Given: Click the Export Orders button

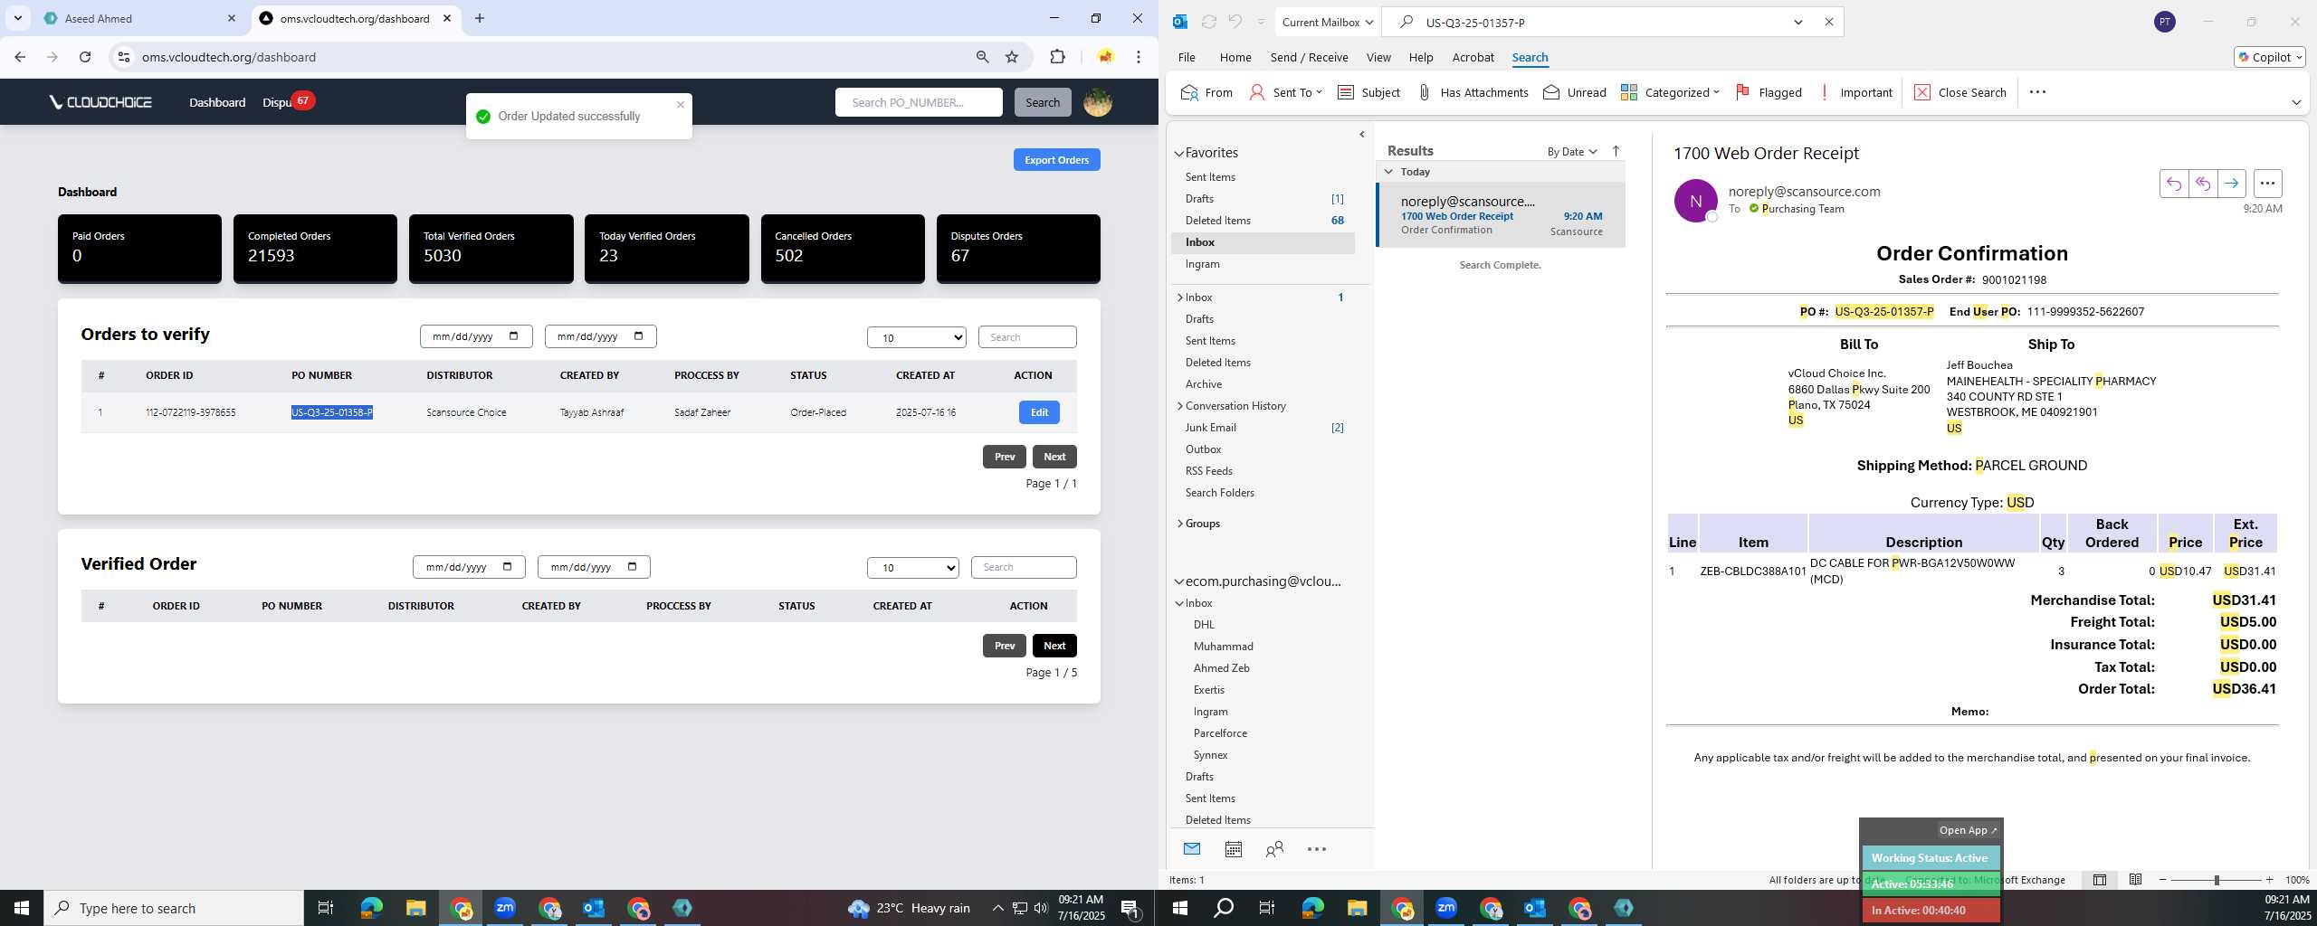Looking at the screenshot, I should click(x=1056, y=160).
